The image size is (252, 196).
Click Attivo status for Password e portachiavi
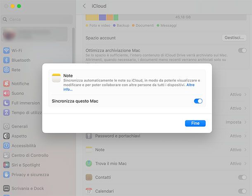(235, 136)
